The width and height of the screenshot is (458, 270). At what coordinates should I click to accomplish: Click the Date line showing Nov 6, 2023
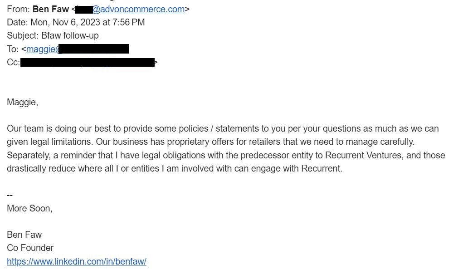tap(76, 22)
